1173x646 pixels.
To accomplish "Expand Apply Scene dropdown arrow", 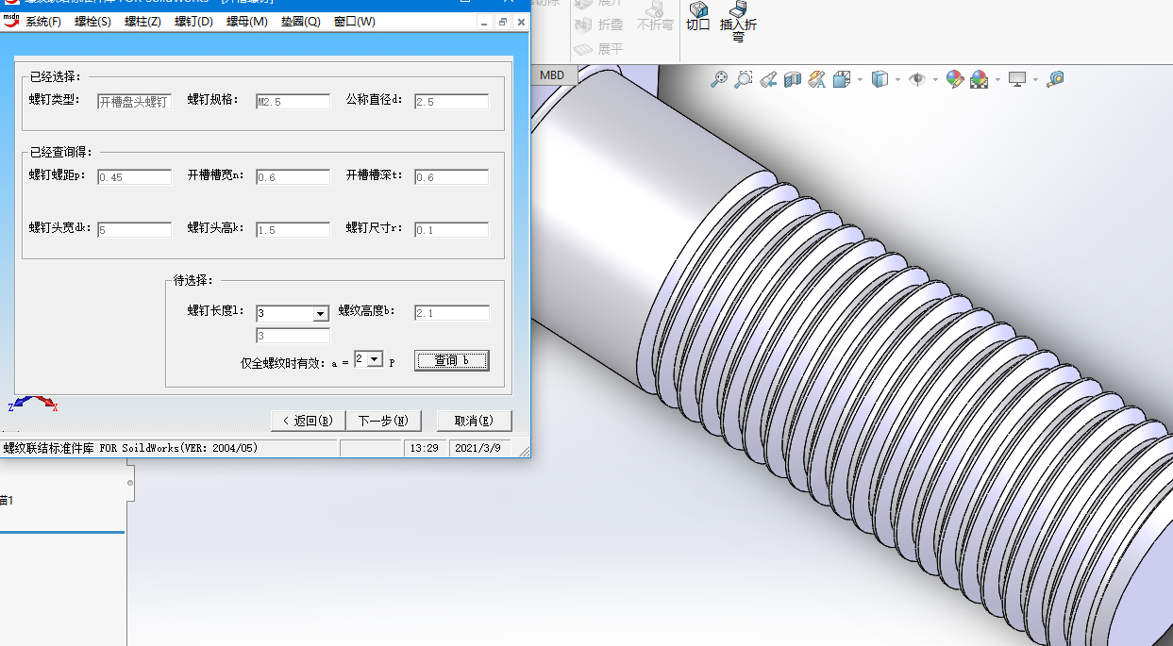I will (x=997, y=79).
